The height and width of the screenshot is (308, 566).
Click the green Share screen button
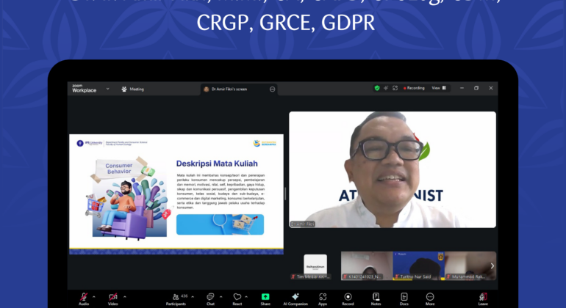click(265, 297)
